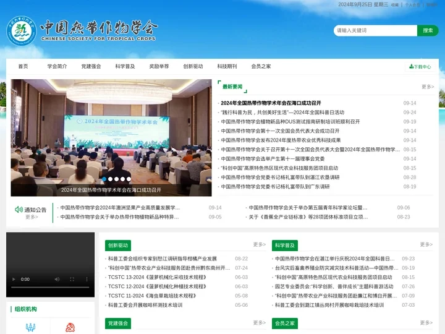
Task: Open TCSTC 11-2024《海虫草栽培技术规程》
Action: (x=152, y=296)
